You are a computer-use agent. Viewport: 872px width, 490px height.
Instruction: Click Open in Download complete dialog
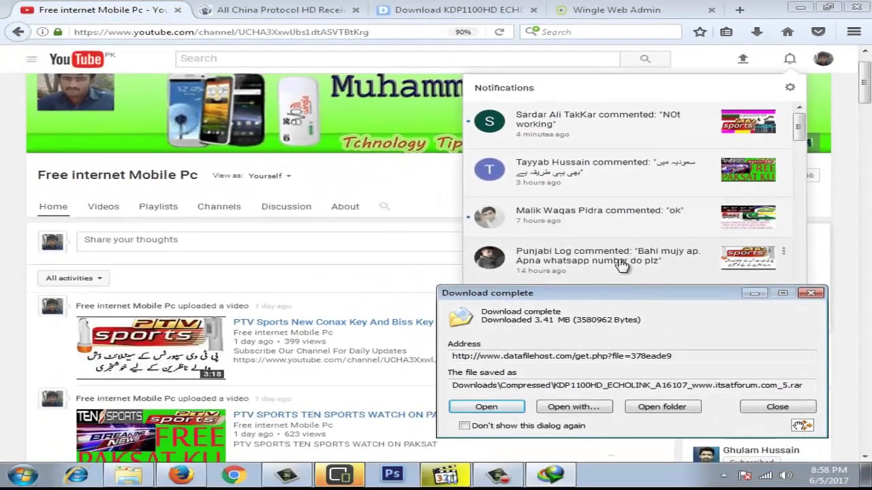click(486, 406)
